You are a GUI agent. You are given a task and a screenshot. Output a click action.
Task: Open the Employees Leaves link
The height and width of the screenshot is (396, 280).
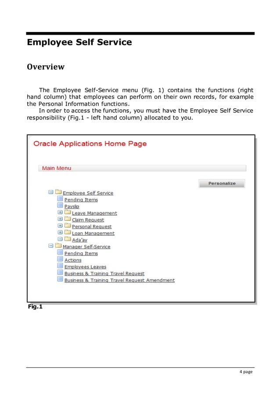[x=85, y=267]
